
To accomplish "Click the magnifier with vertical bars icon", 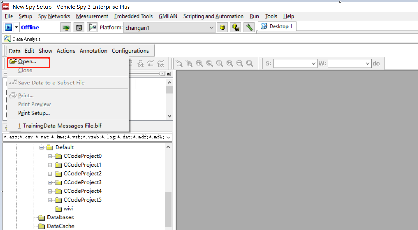I will click(220, 63).
